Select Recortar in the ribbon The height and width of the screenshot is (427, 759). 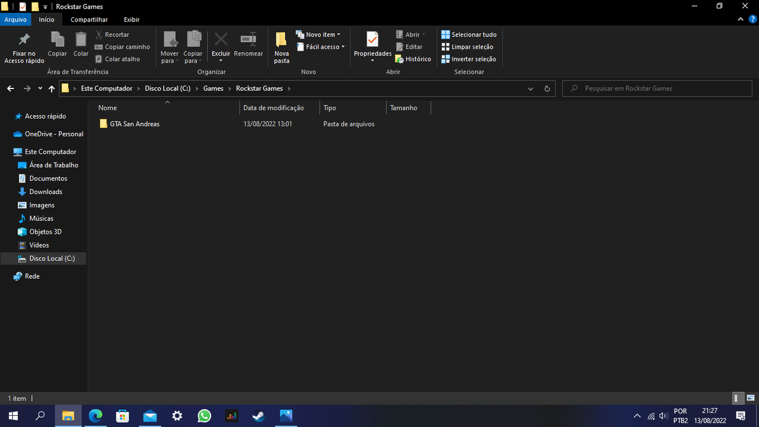coord(112,34)
